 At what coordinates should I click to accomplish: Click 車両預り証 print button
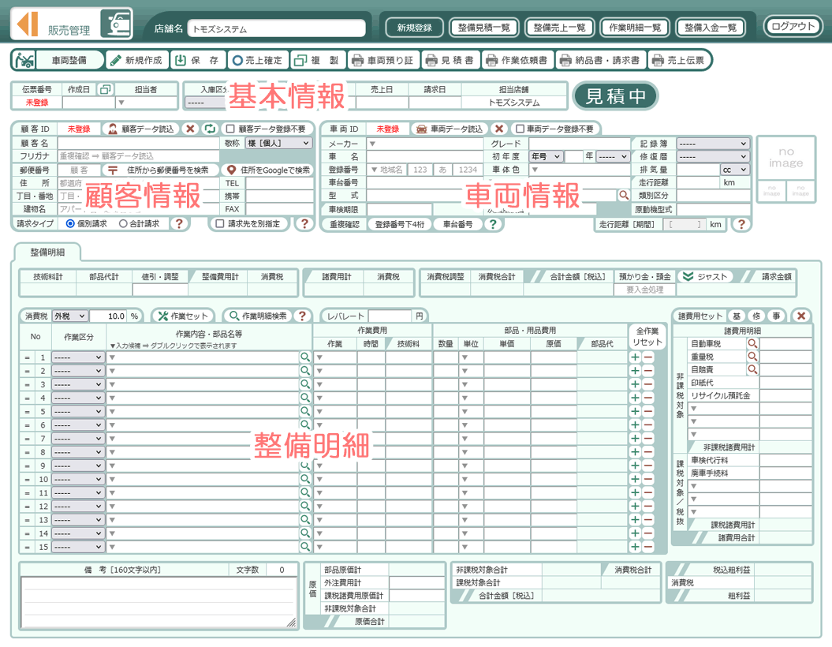tap(383, 61)
